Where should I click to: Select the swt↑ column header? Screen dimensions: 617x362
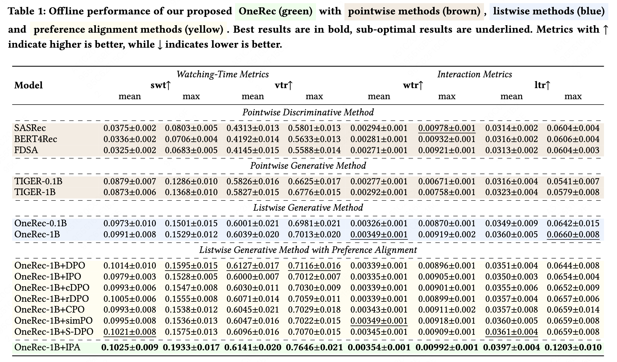click(x=161, y=85)
